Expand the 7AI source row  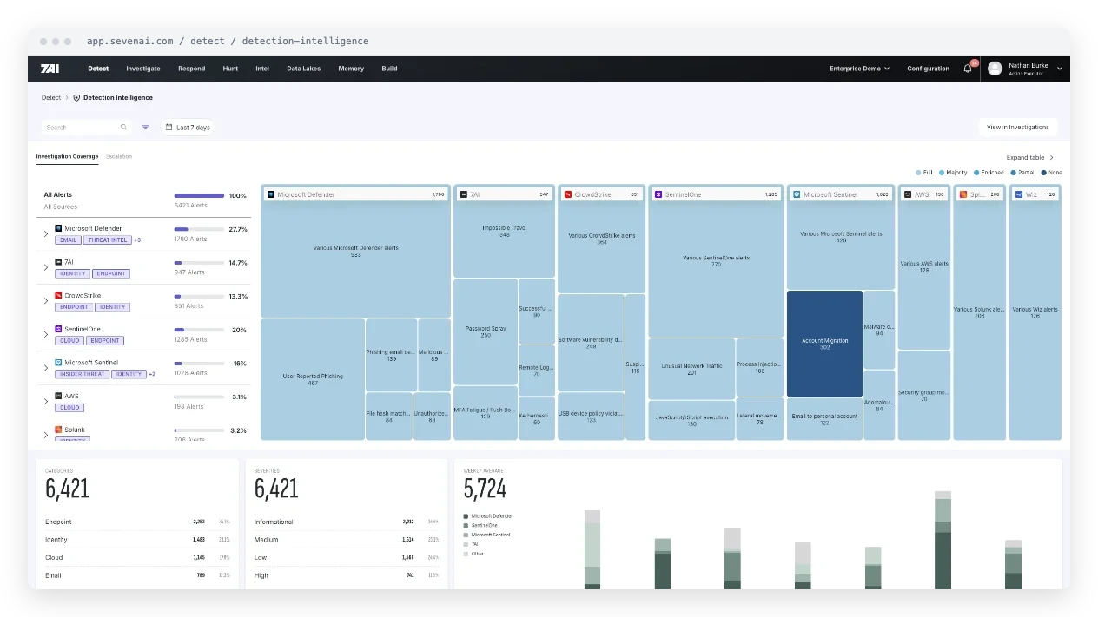pos(46,267)
